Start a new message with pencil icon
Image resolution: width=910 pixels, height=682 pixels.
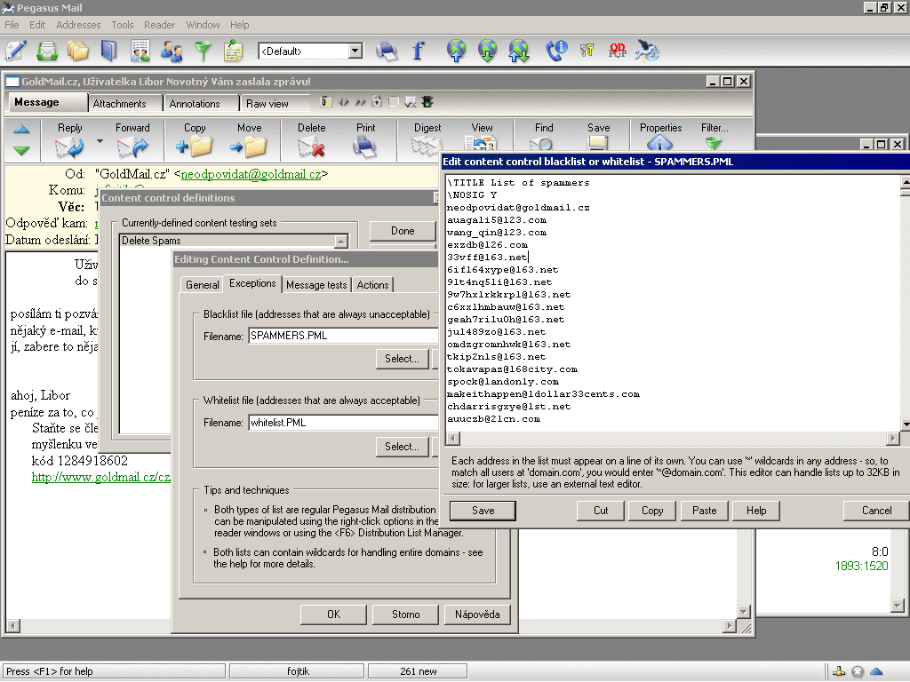[x=16, y=51]
